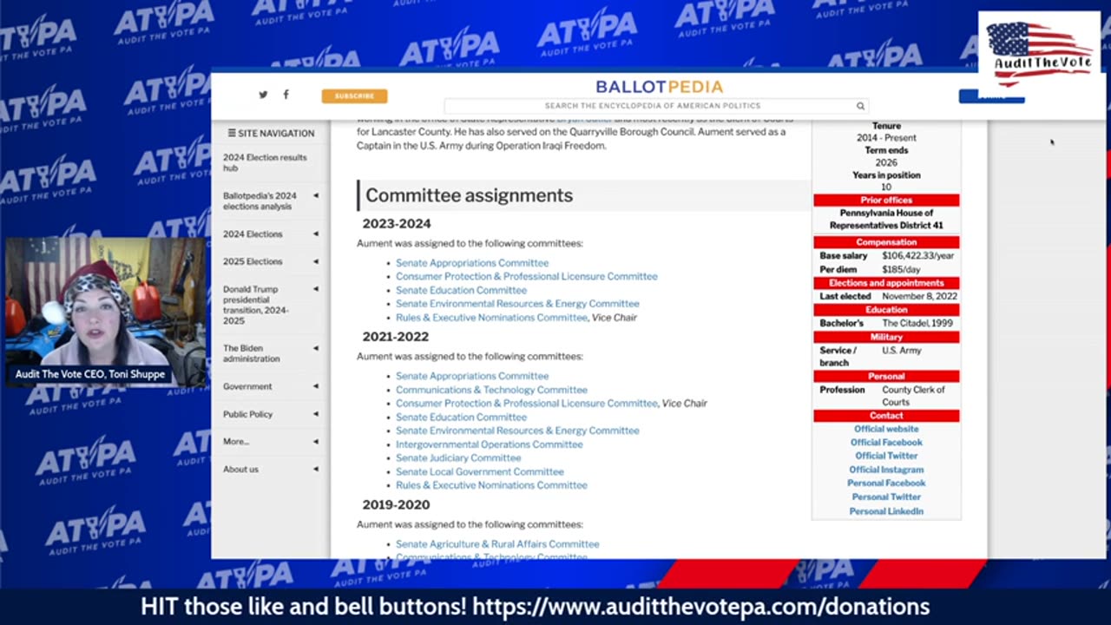1111x625 pixels.
Task: Open Senate Judiciary Committee link
Action: pos(458,457)
